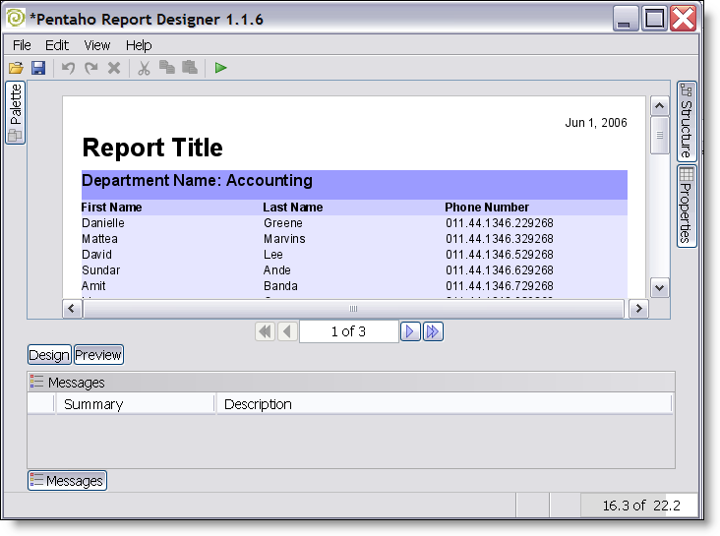720x536 pixels.
Task: Open the Palette side panel
Action: point(15,112)
